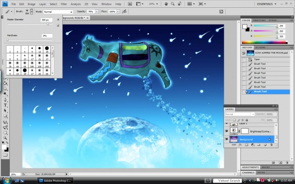The height and width of the screenshot is (184, 295).
Task: Switch to the Swatches tab
Action: pos(259,20)
